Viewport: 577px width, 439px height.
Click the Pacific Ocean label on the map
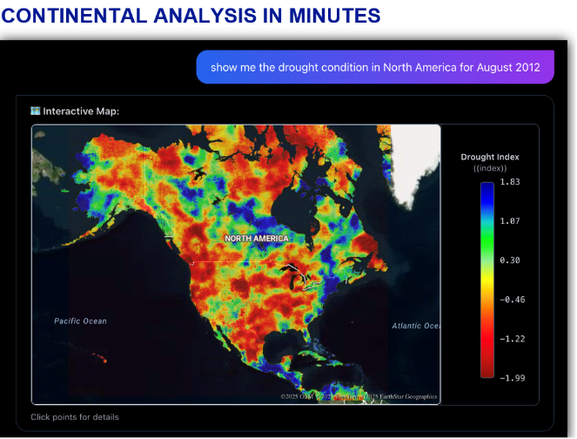80,321
